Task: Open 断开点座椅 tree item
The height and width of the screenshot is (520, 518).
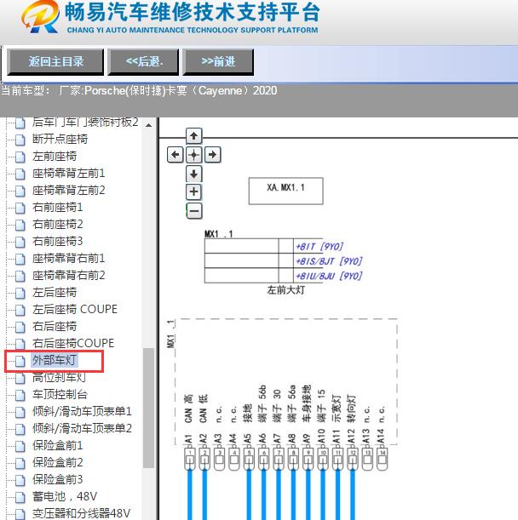Action: tap(60, 139)
